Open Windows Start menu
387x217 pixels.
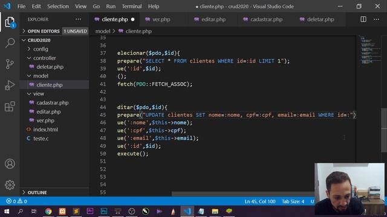pyautogui.click(x=7, y=211)
